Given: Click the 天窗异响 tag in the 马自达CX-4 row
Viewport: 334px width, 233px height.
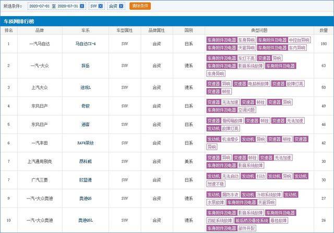Looking at the screenshot, I should (x=246, y=48).
